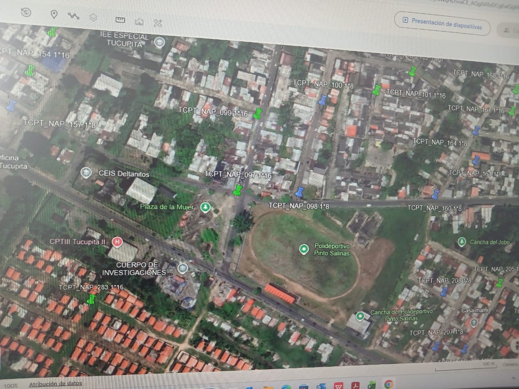Open Atribución de datos link

point(55,383)
